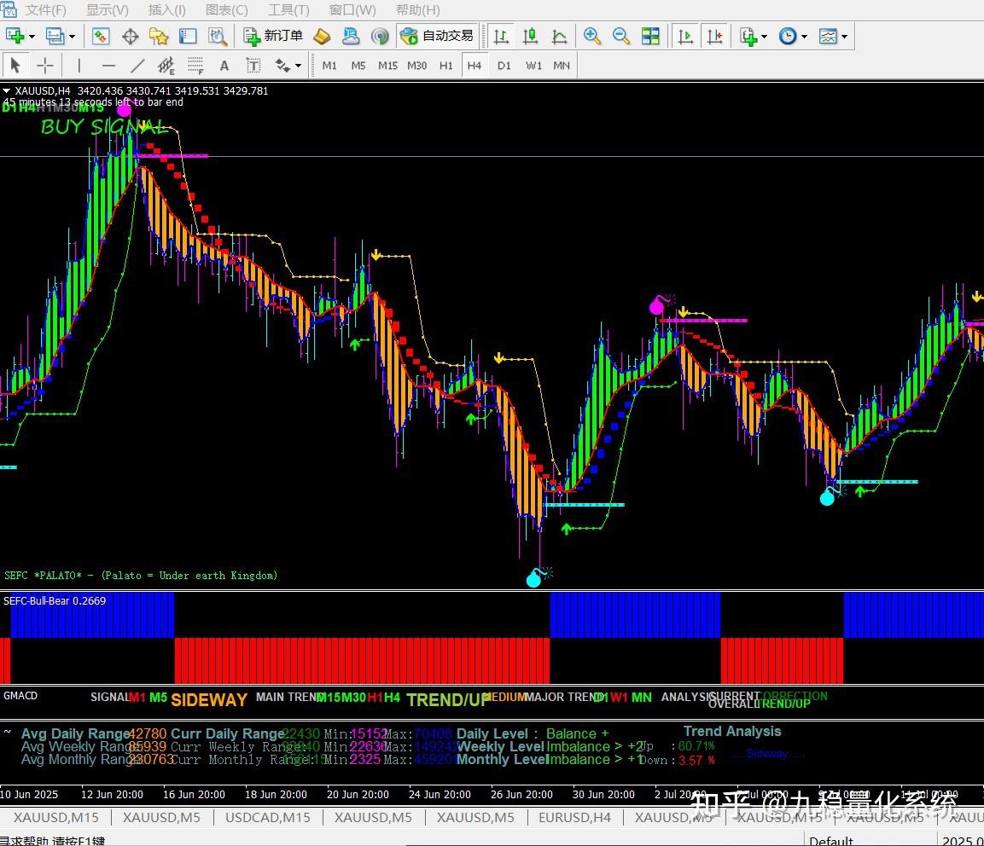This screenshot has height=846, width=984.
Task: Zoom in on the chart
Action: [592, 36]
